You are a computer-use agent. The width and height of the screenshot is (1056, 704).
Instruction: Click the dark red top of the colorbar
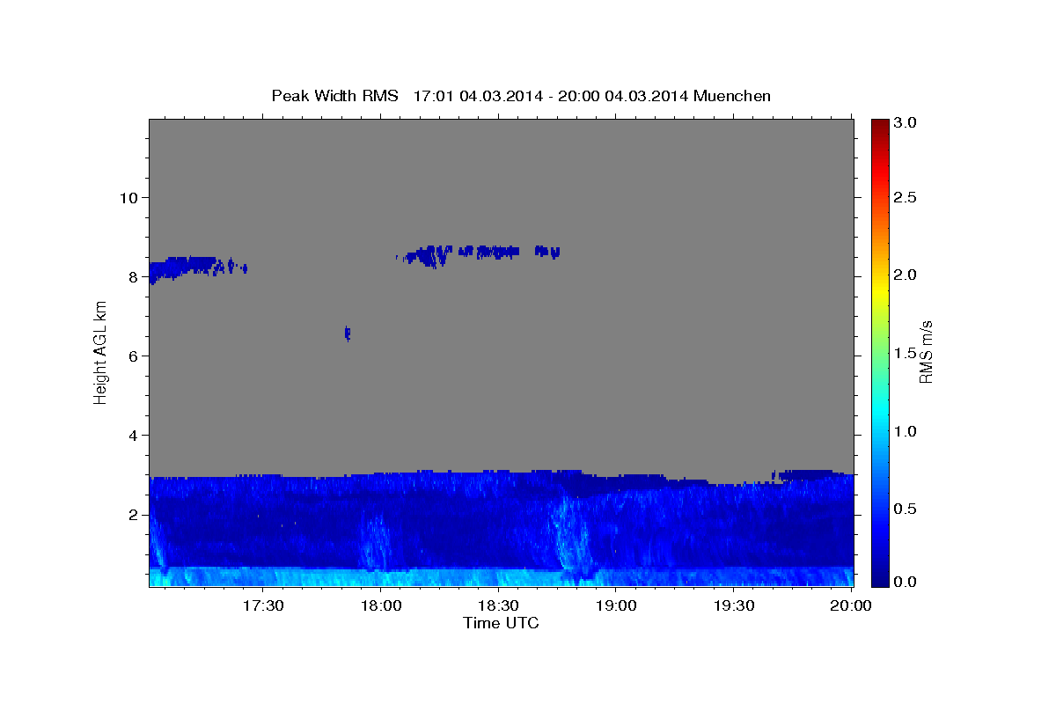(880, 125)
